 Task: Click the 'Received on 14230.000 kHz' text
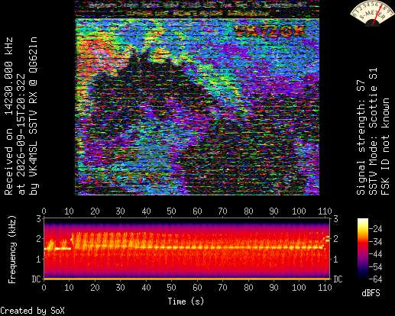[x=8, y=116]
